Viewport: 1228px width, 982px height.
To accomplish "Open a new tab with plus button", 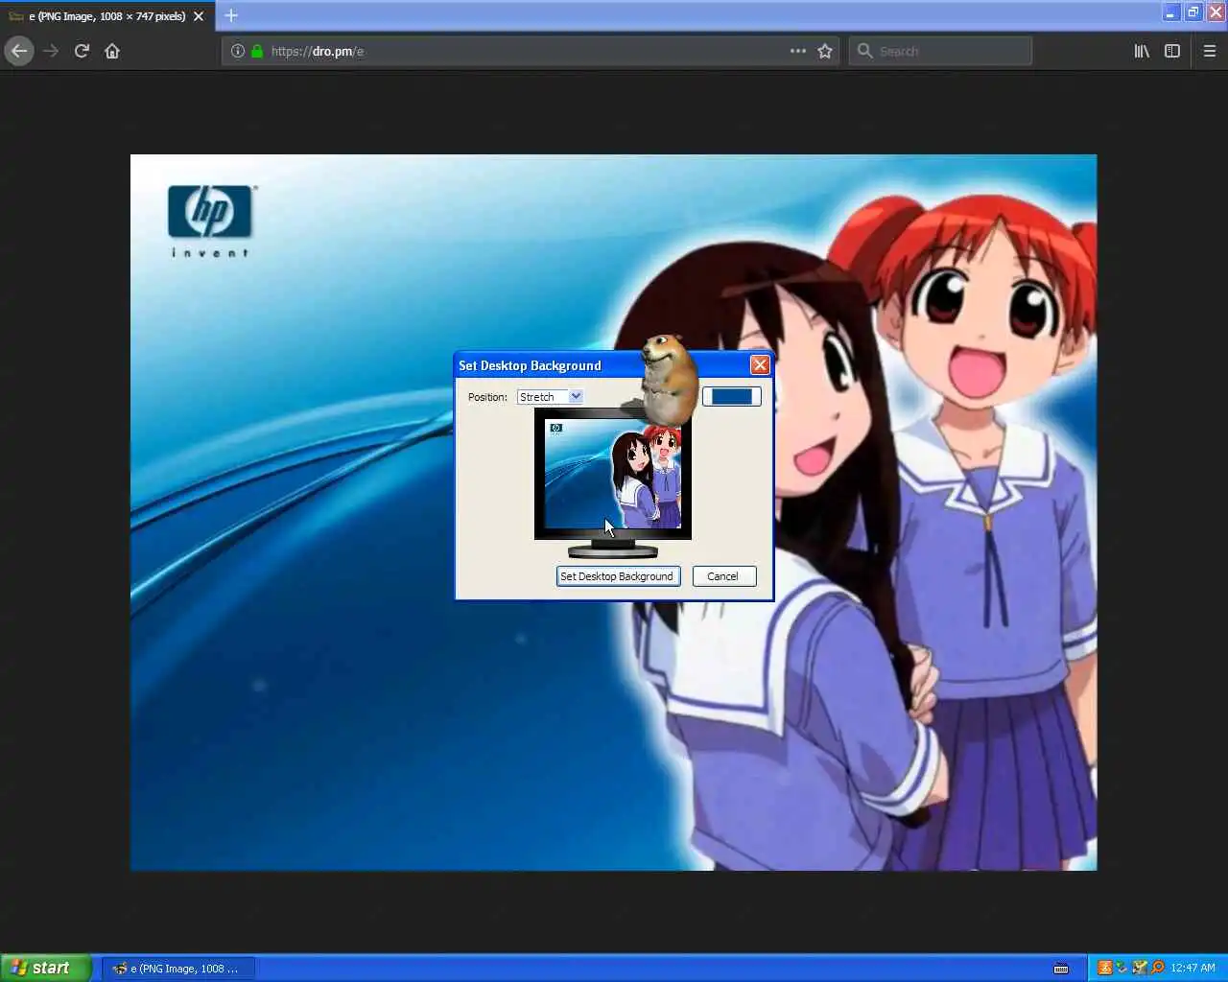I will [x=231, y=15].
